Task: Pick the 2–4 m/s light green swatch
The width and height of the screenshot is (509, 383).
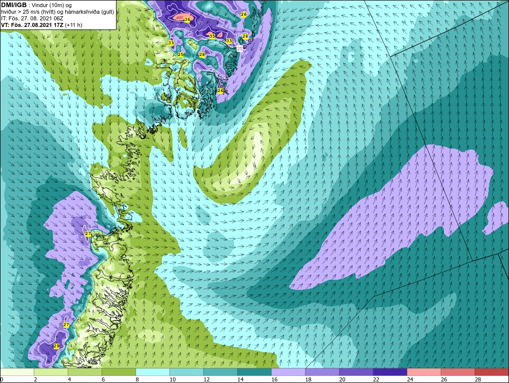Action: pos(51,372)
